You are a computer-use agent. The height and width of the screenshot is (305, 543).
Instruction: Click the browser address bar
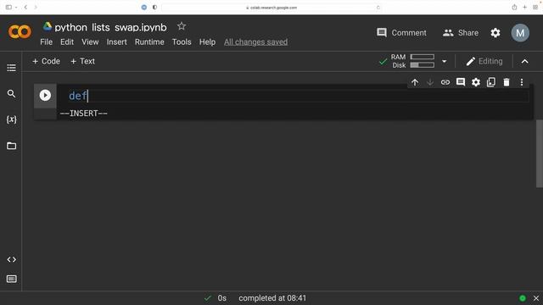271,8
